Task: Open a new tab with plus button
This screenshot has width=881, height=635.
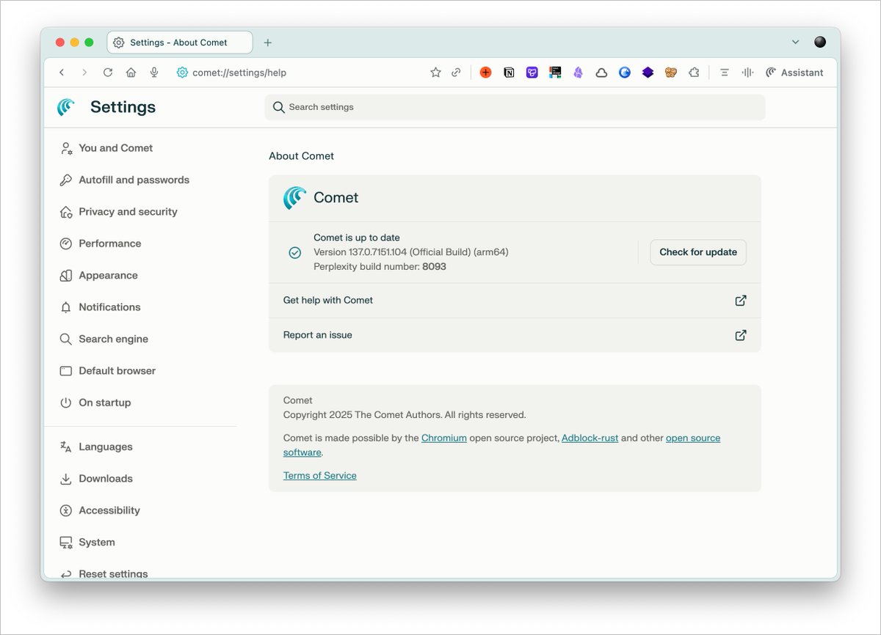Action: (268, 43)
